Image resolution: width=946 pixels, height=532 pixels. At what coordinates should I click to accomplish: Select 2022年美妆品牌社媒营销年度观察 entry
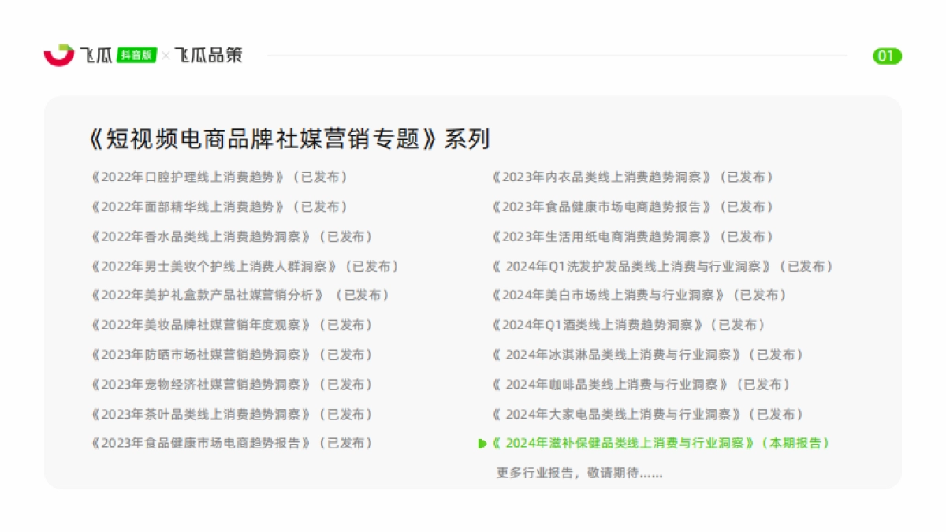tap(232, 326)
